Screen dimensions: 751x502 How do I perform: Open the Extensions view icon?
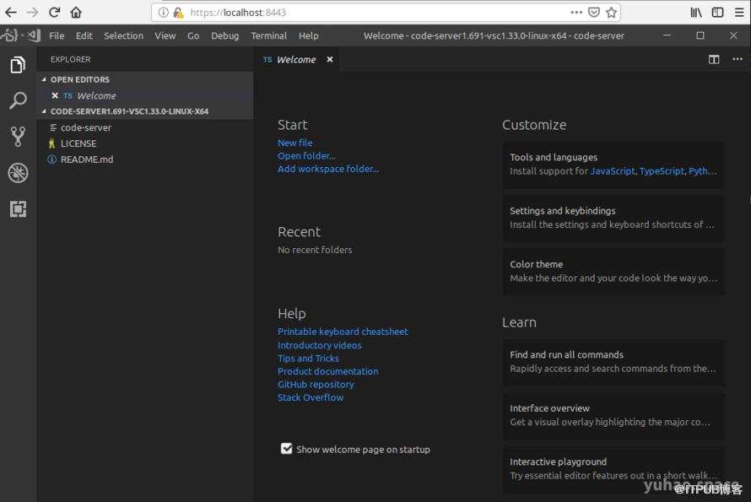pos(18,209)
